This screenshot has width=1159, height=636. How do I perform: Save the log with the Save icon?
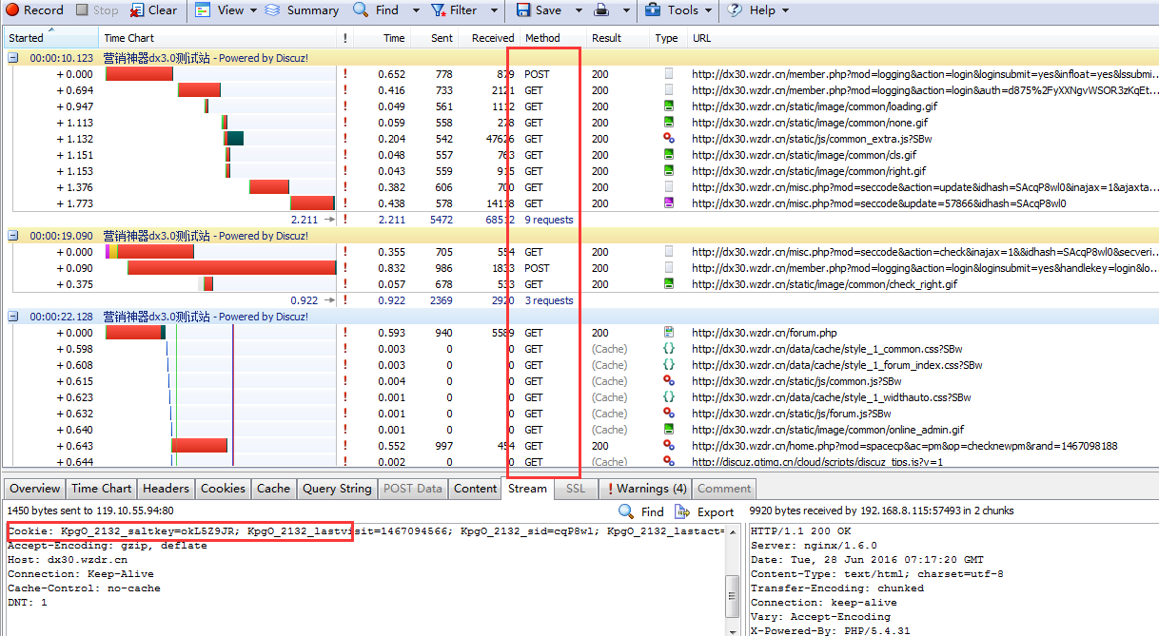524,10
